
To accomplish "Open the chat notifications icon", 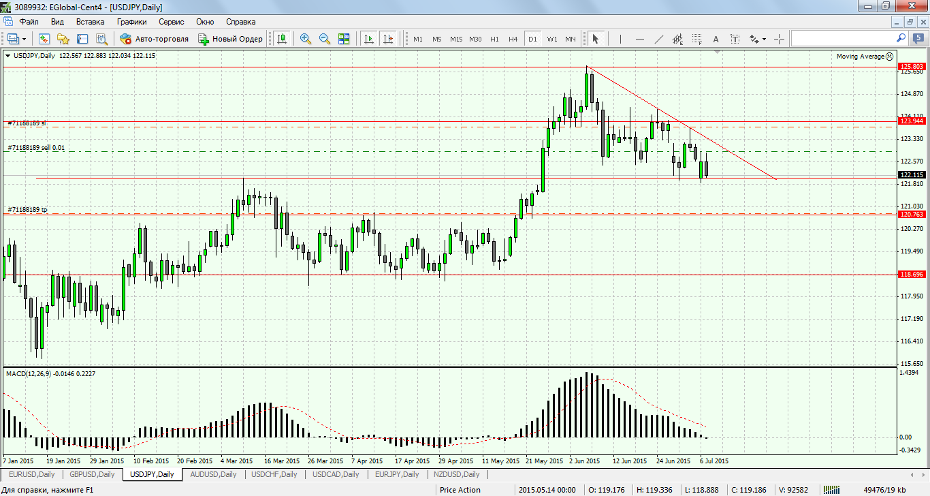I will pyautogui.click(x=918, y=38).
